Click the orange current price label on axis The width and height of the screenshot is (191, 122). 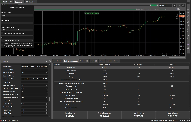pyautogui.click(x=182, y=16)
